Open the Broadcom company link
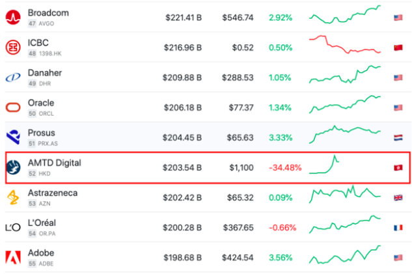Screen dimensions: 412x274 48,13
